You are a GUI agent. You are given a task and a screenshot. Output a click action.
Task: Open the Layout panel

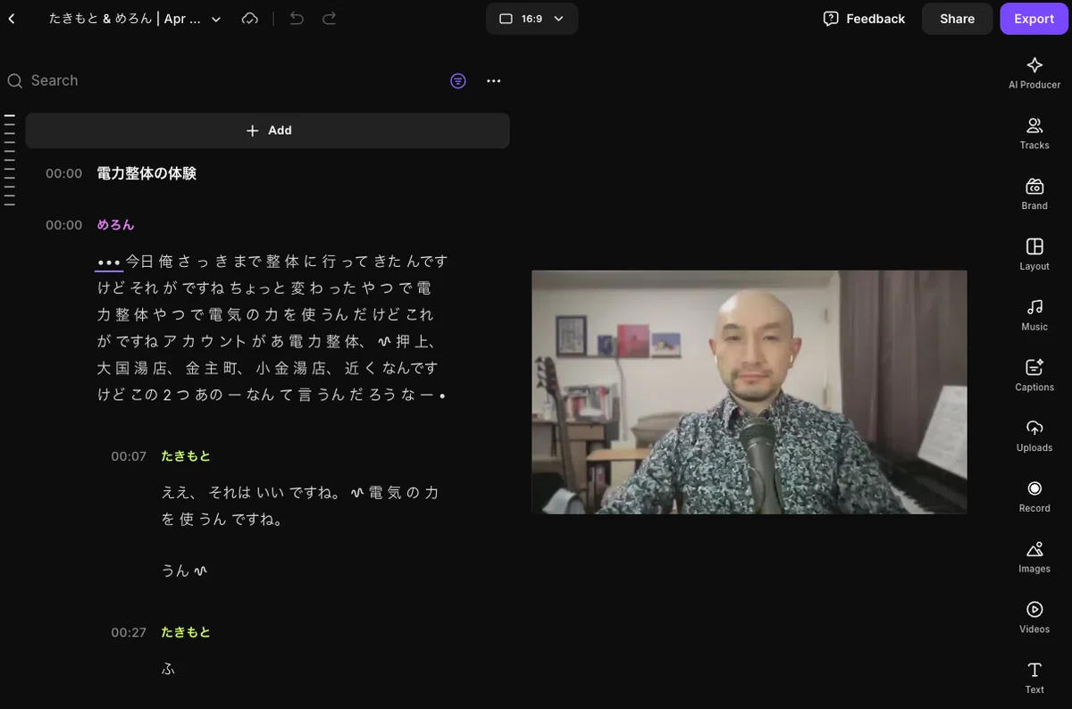(x=1034, y=254)
